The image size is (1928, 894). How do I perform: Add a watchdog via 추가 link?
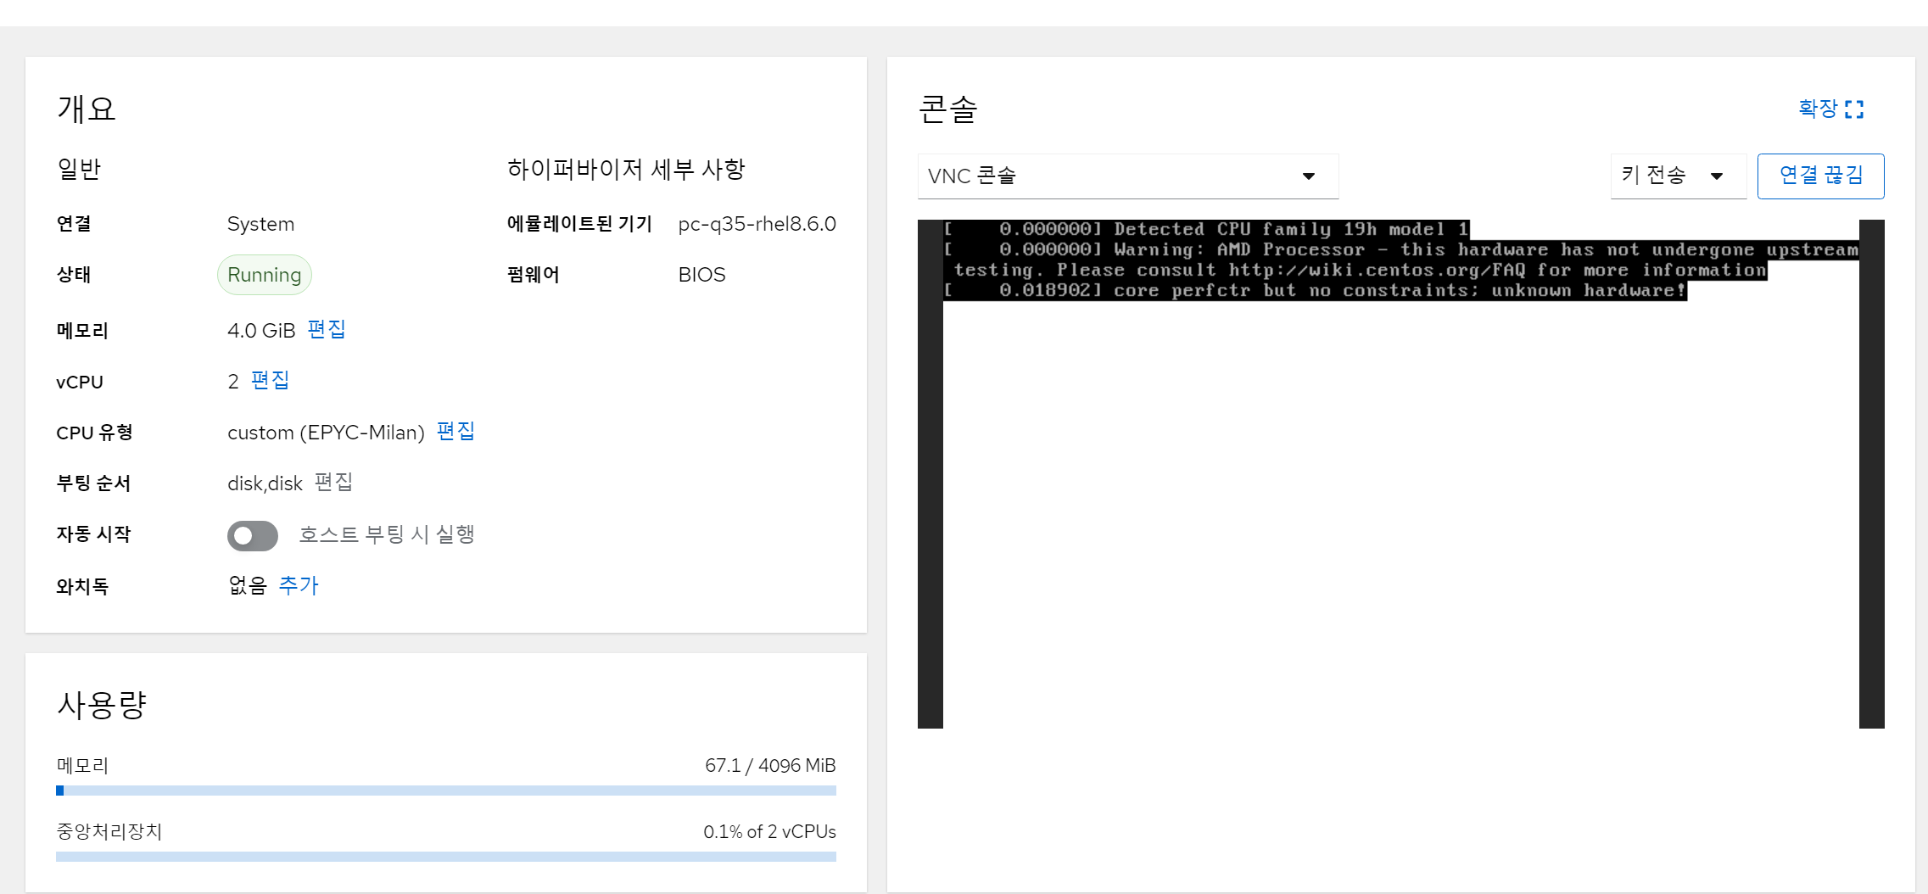coord(299,585)
